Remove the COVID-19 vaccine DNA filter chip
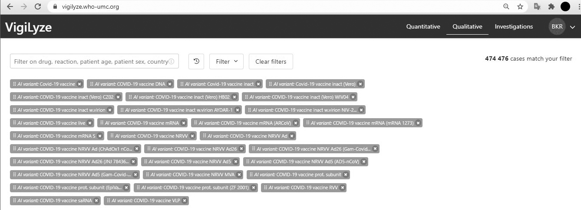Image resolution: width=581 pixels, height=210 pixels. coord(170,84)
